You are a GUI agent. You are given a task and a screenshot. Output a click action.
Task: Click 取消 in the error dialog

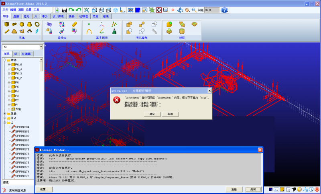pyautogui.click(x=170, y=114)
